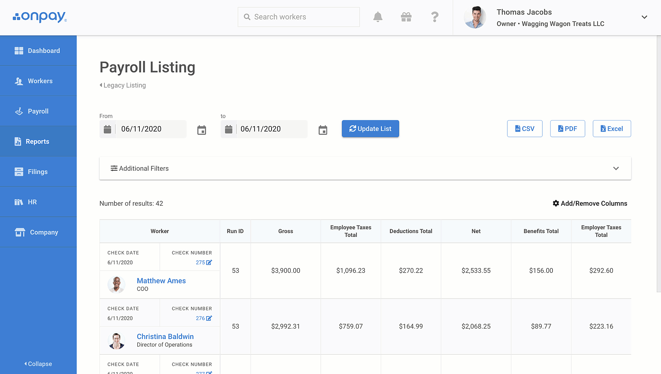Click the to date field

(264, 129)
